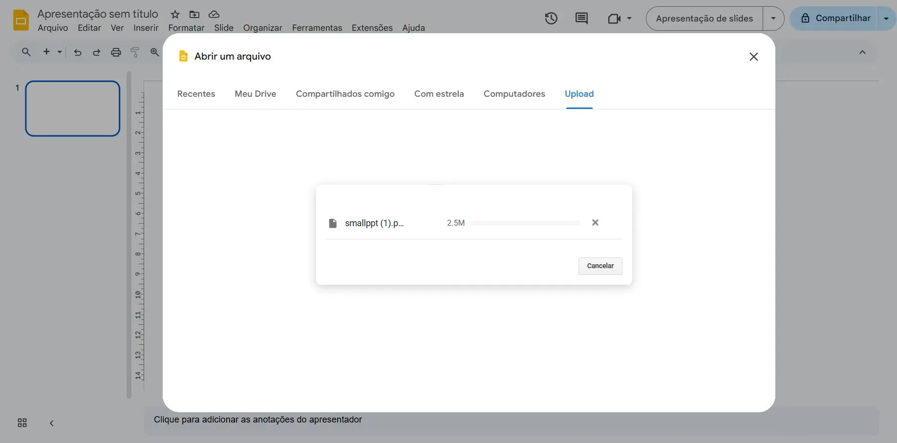Open version history

[x=551, y=18]
